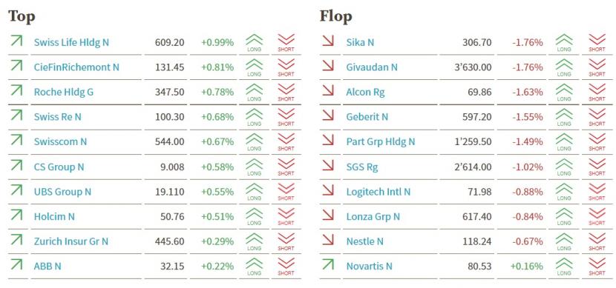The image size is (616, 288).
Task: Click the SHORT icon for CieFinRichemont N
Action: tap(286, 68)
